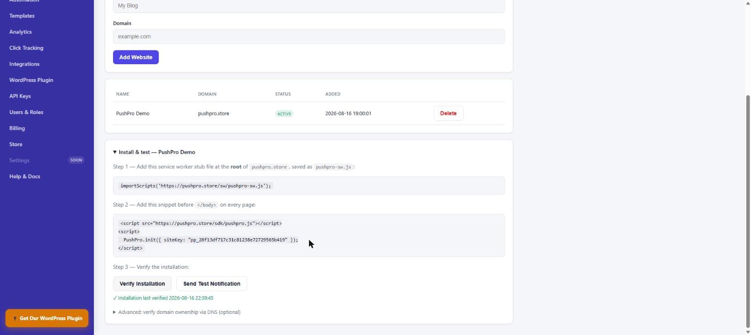Click the Installation last verified status text
Image resolution: width=751 pixels, height=335 pixels.
[163, 298]
